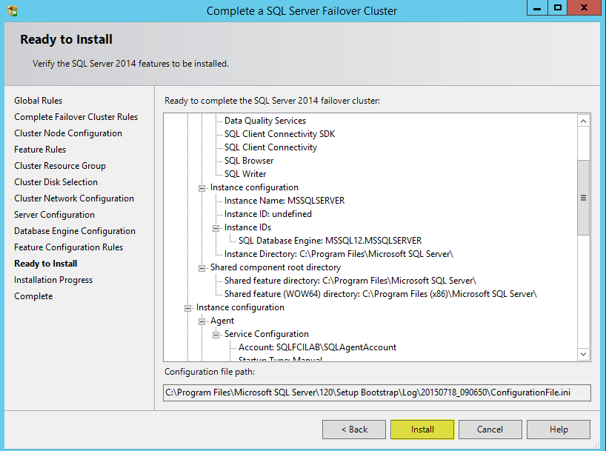The image size is (606, 451).
Task: Close the setup window
Action: [x=584, y=7]
